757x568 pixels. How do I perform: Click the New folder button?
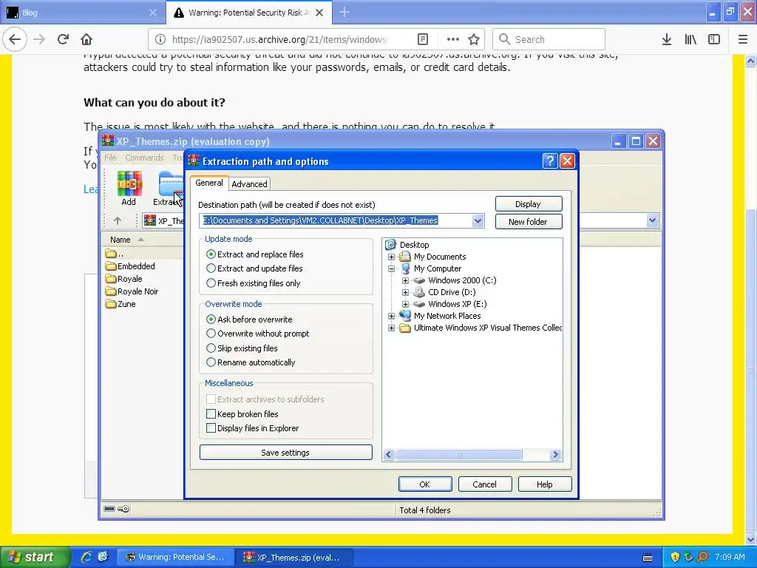point(528,222)
